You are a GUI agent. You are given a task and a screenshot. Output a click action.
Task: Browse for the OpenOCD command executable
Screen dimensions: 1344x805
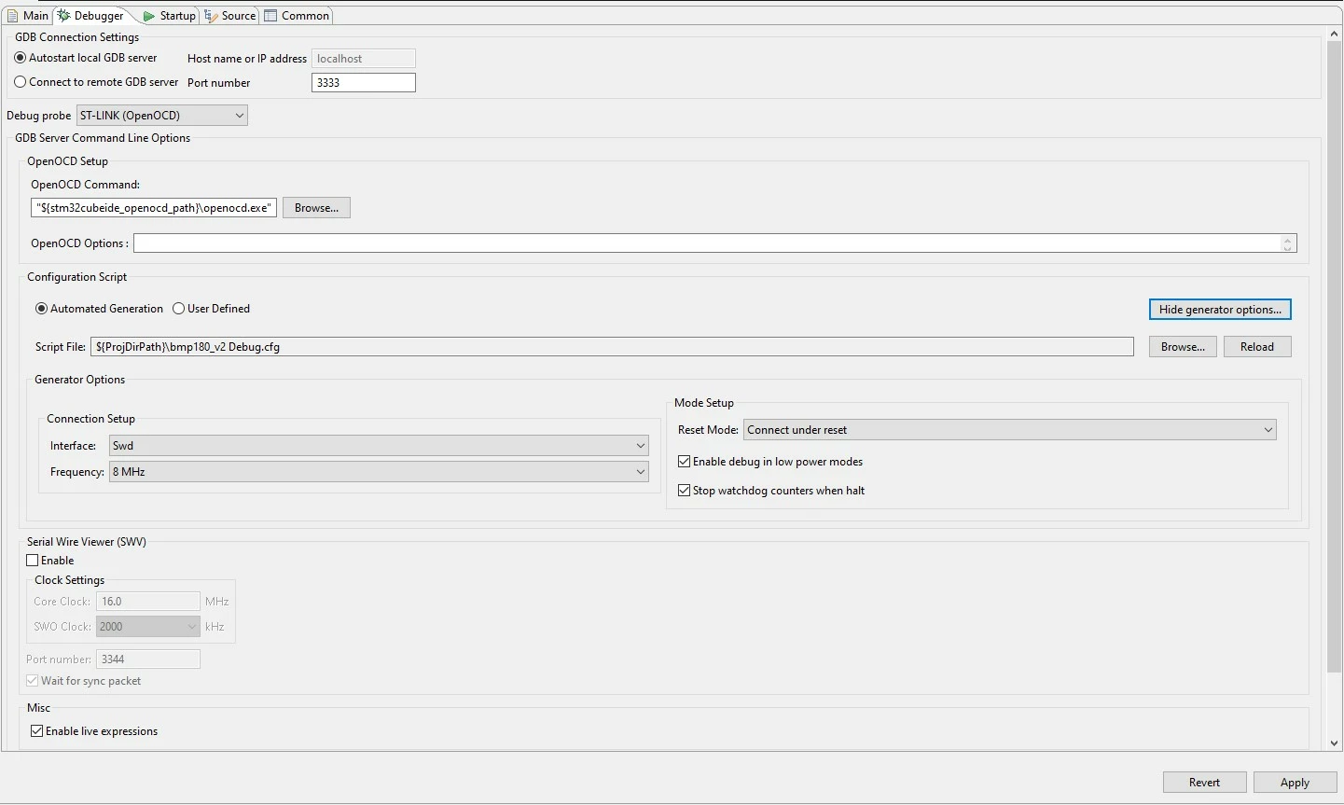(316, 208)
